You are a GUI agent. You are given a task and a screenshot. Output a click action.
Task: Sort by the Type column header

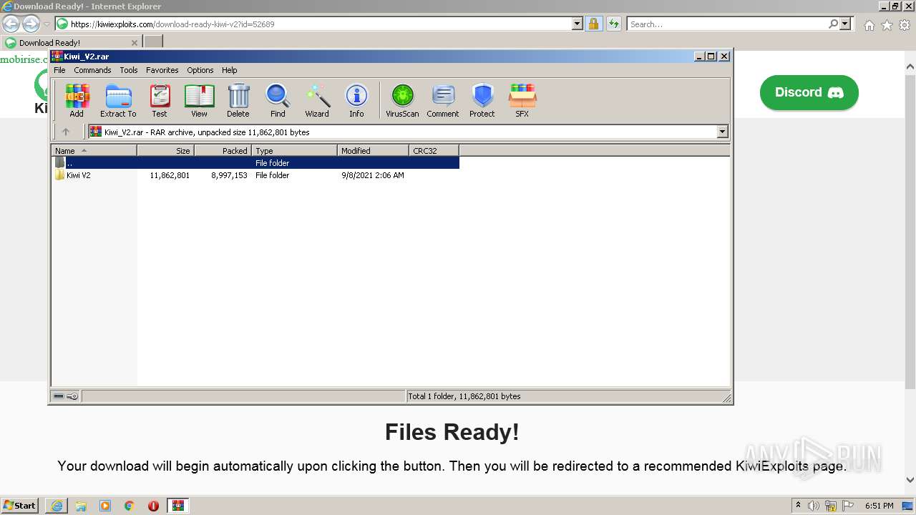pos(294,151)
